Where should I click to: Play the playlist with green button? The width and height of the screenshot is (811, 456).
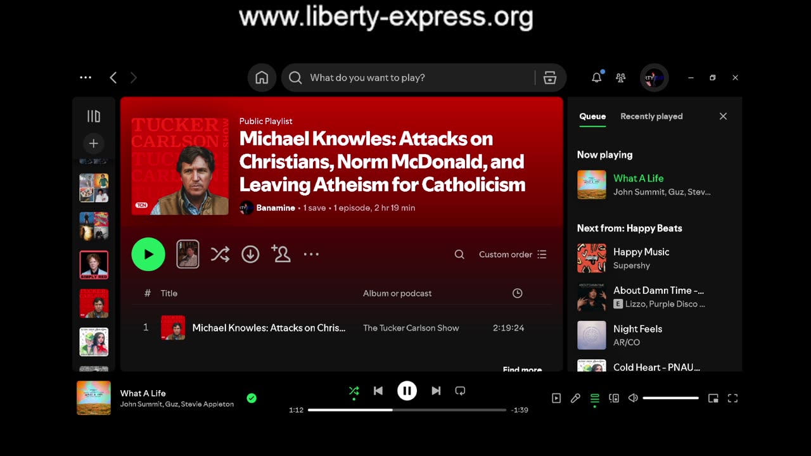point(148,254)
